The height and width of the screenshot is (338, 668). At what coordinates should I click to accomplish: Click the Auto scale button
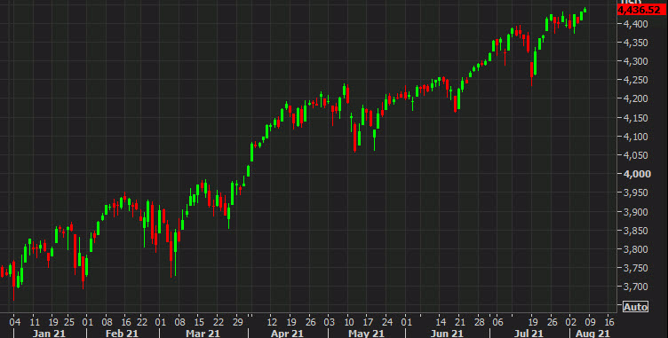coord(635,307)
